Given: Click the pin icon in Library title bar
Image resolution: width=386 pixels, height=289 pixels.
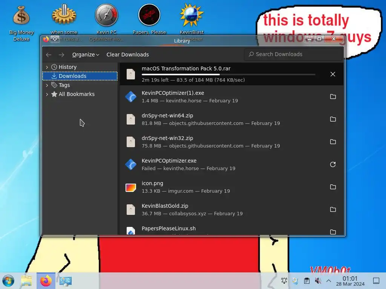Looking at the screenshot, I should coord(55,39).
